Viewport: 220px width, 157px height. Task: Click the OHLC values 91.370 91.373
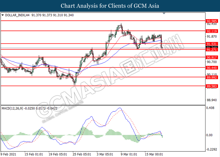(x=42, y=15)
